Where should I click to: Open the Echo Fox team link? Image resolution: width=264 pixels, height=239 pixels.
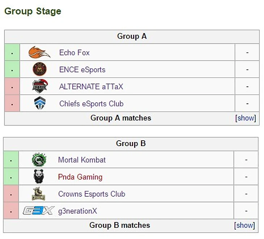click(x=74, y=53)
